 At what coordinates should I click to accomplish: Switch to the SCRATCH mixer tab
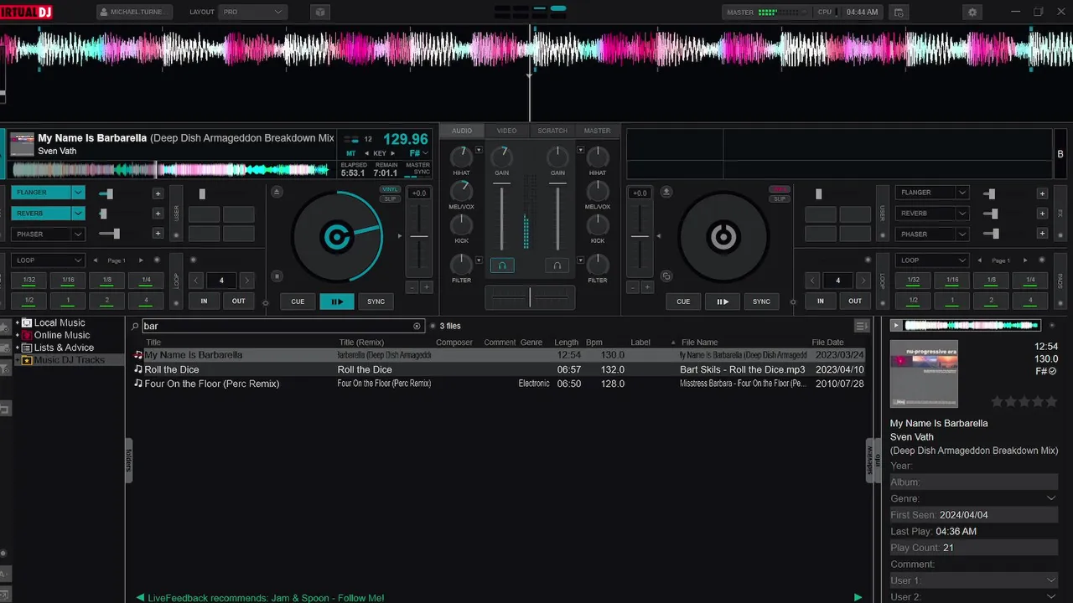(x=552, y=131)
